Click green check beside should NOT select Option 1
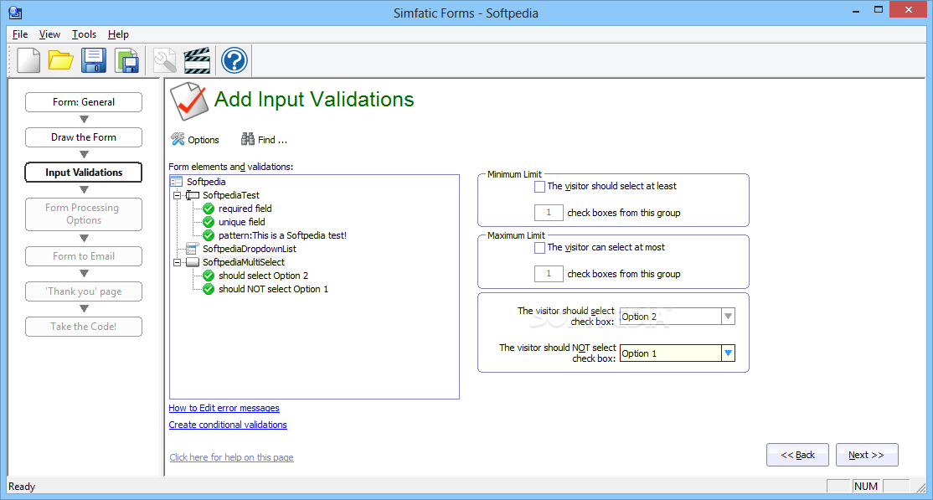The height and width of the screenshot is (500, 933). (x=209, y=289)
